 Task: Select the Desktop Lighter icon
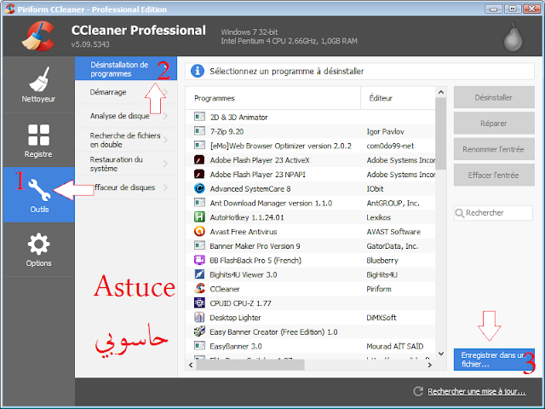199,317
